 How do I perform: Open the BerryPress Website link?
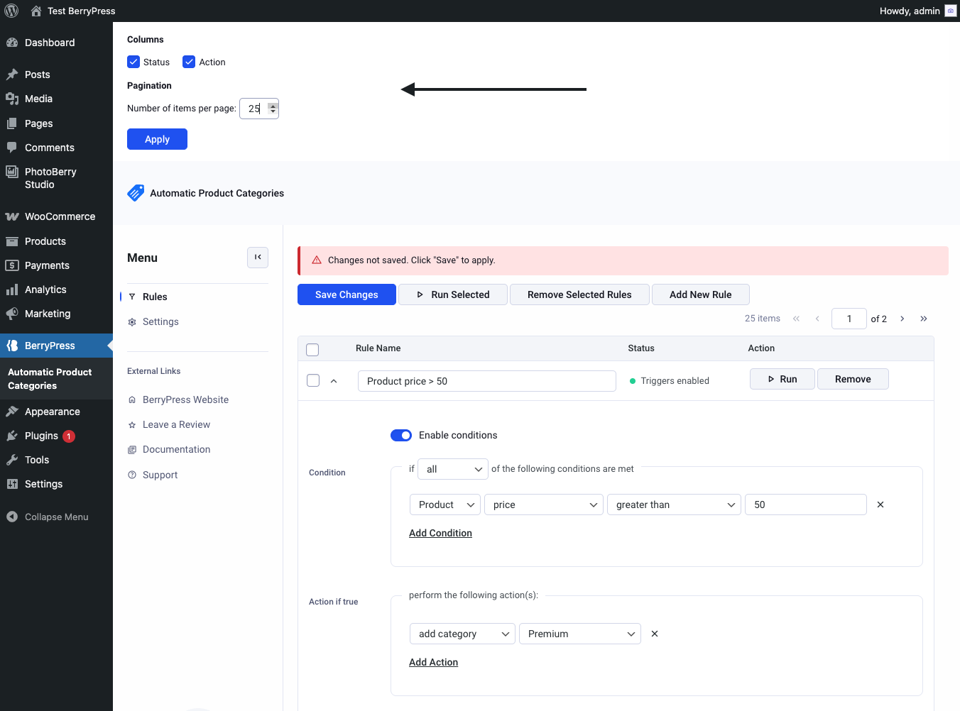(185, 399)
